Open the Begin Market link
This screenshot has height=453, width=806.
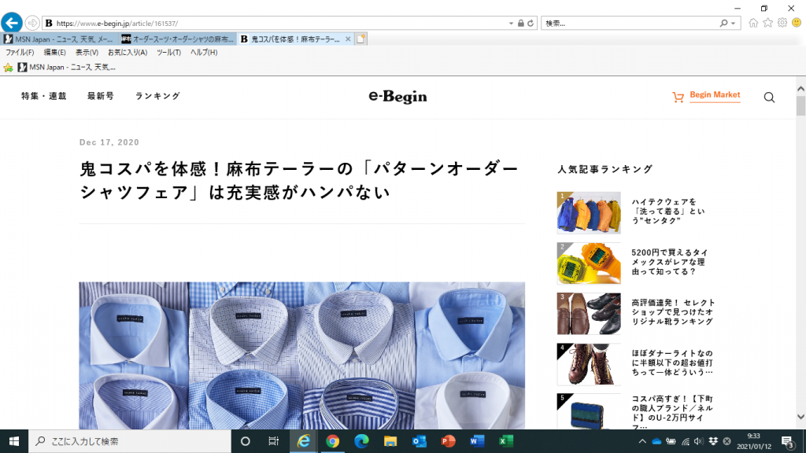pos(715,95)
